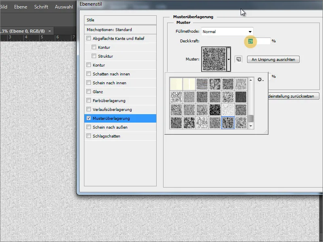
Task: Select the black speckled pattern in third row
Action: click(x=215, y=110)
